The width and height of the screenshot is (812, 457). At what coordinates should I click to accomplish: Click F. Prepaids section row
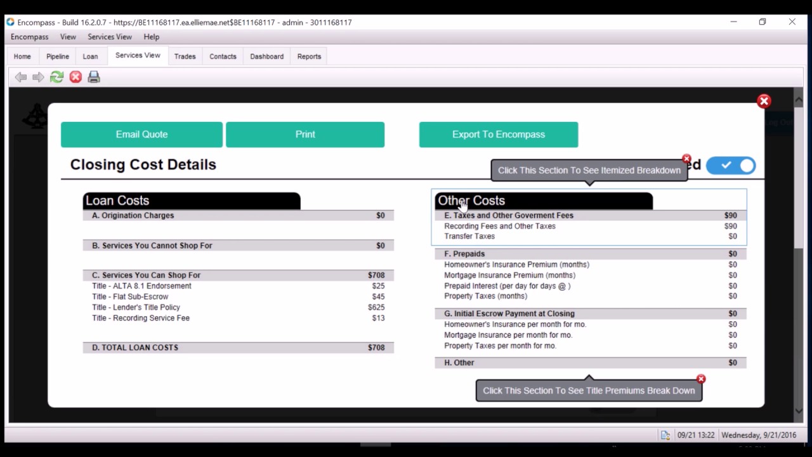point(591,254)
